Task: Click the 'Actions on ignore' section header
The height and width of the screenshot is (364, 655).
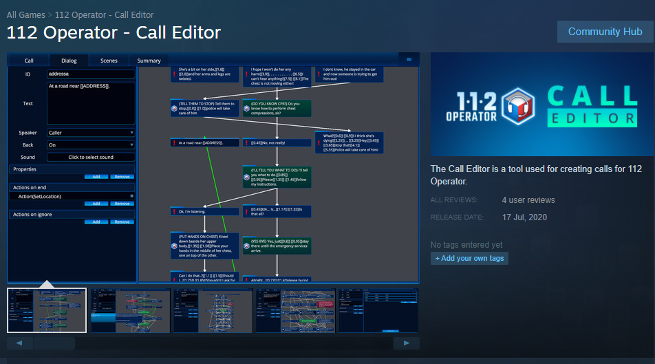Action: pyautogui.click(x=72, y=215)
